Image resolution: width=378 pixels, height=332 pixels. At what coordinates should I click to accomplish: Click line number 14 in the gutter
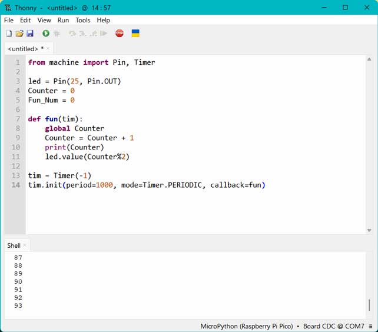click(16, 185)
